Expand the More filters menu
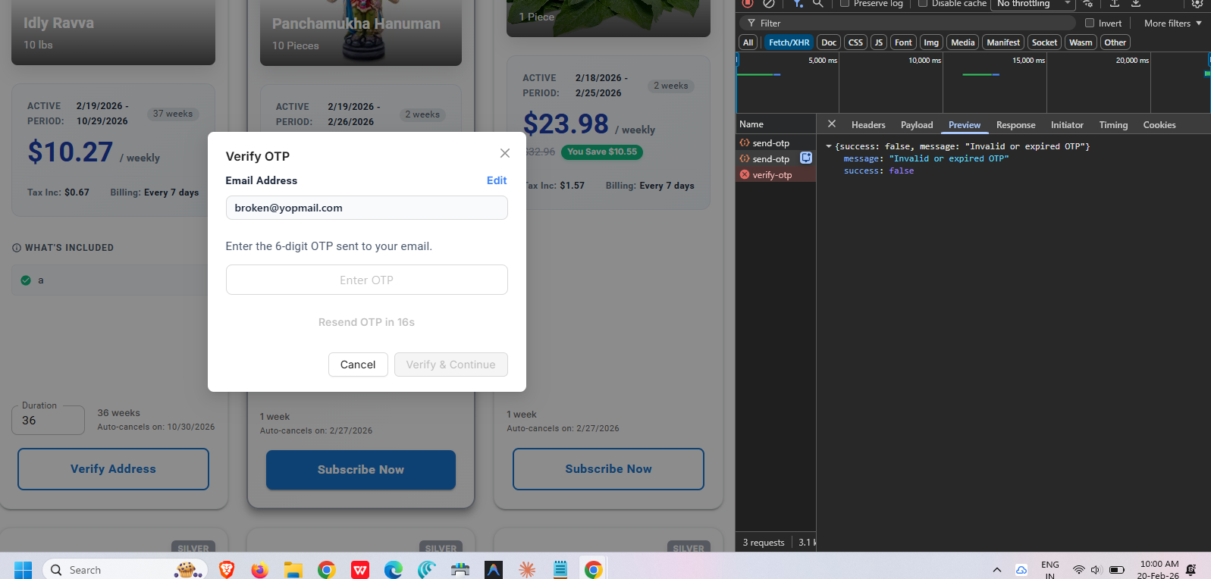 [x=1172, y=23]
